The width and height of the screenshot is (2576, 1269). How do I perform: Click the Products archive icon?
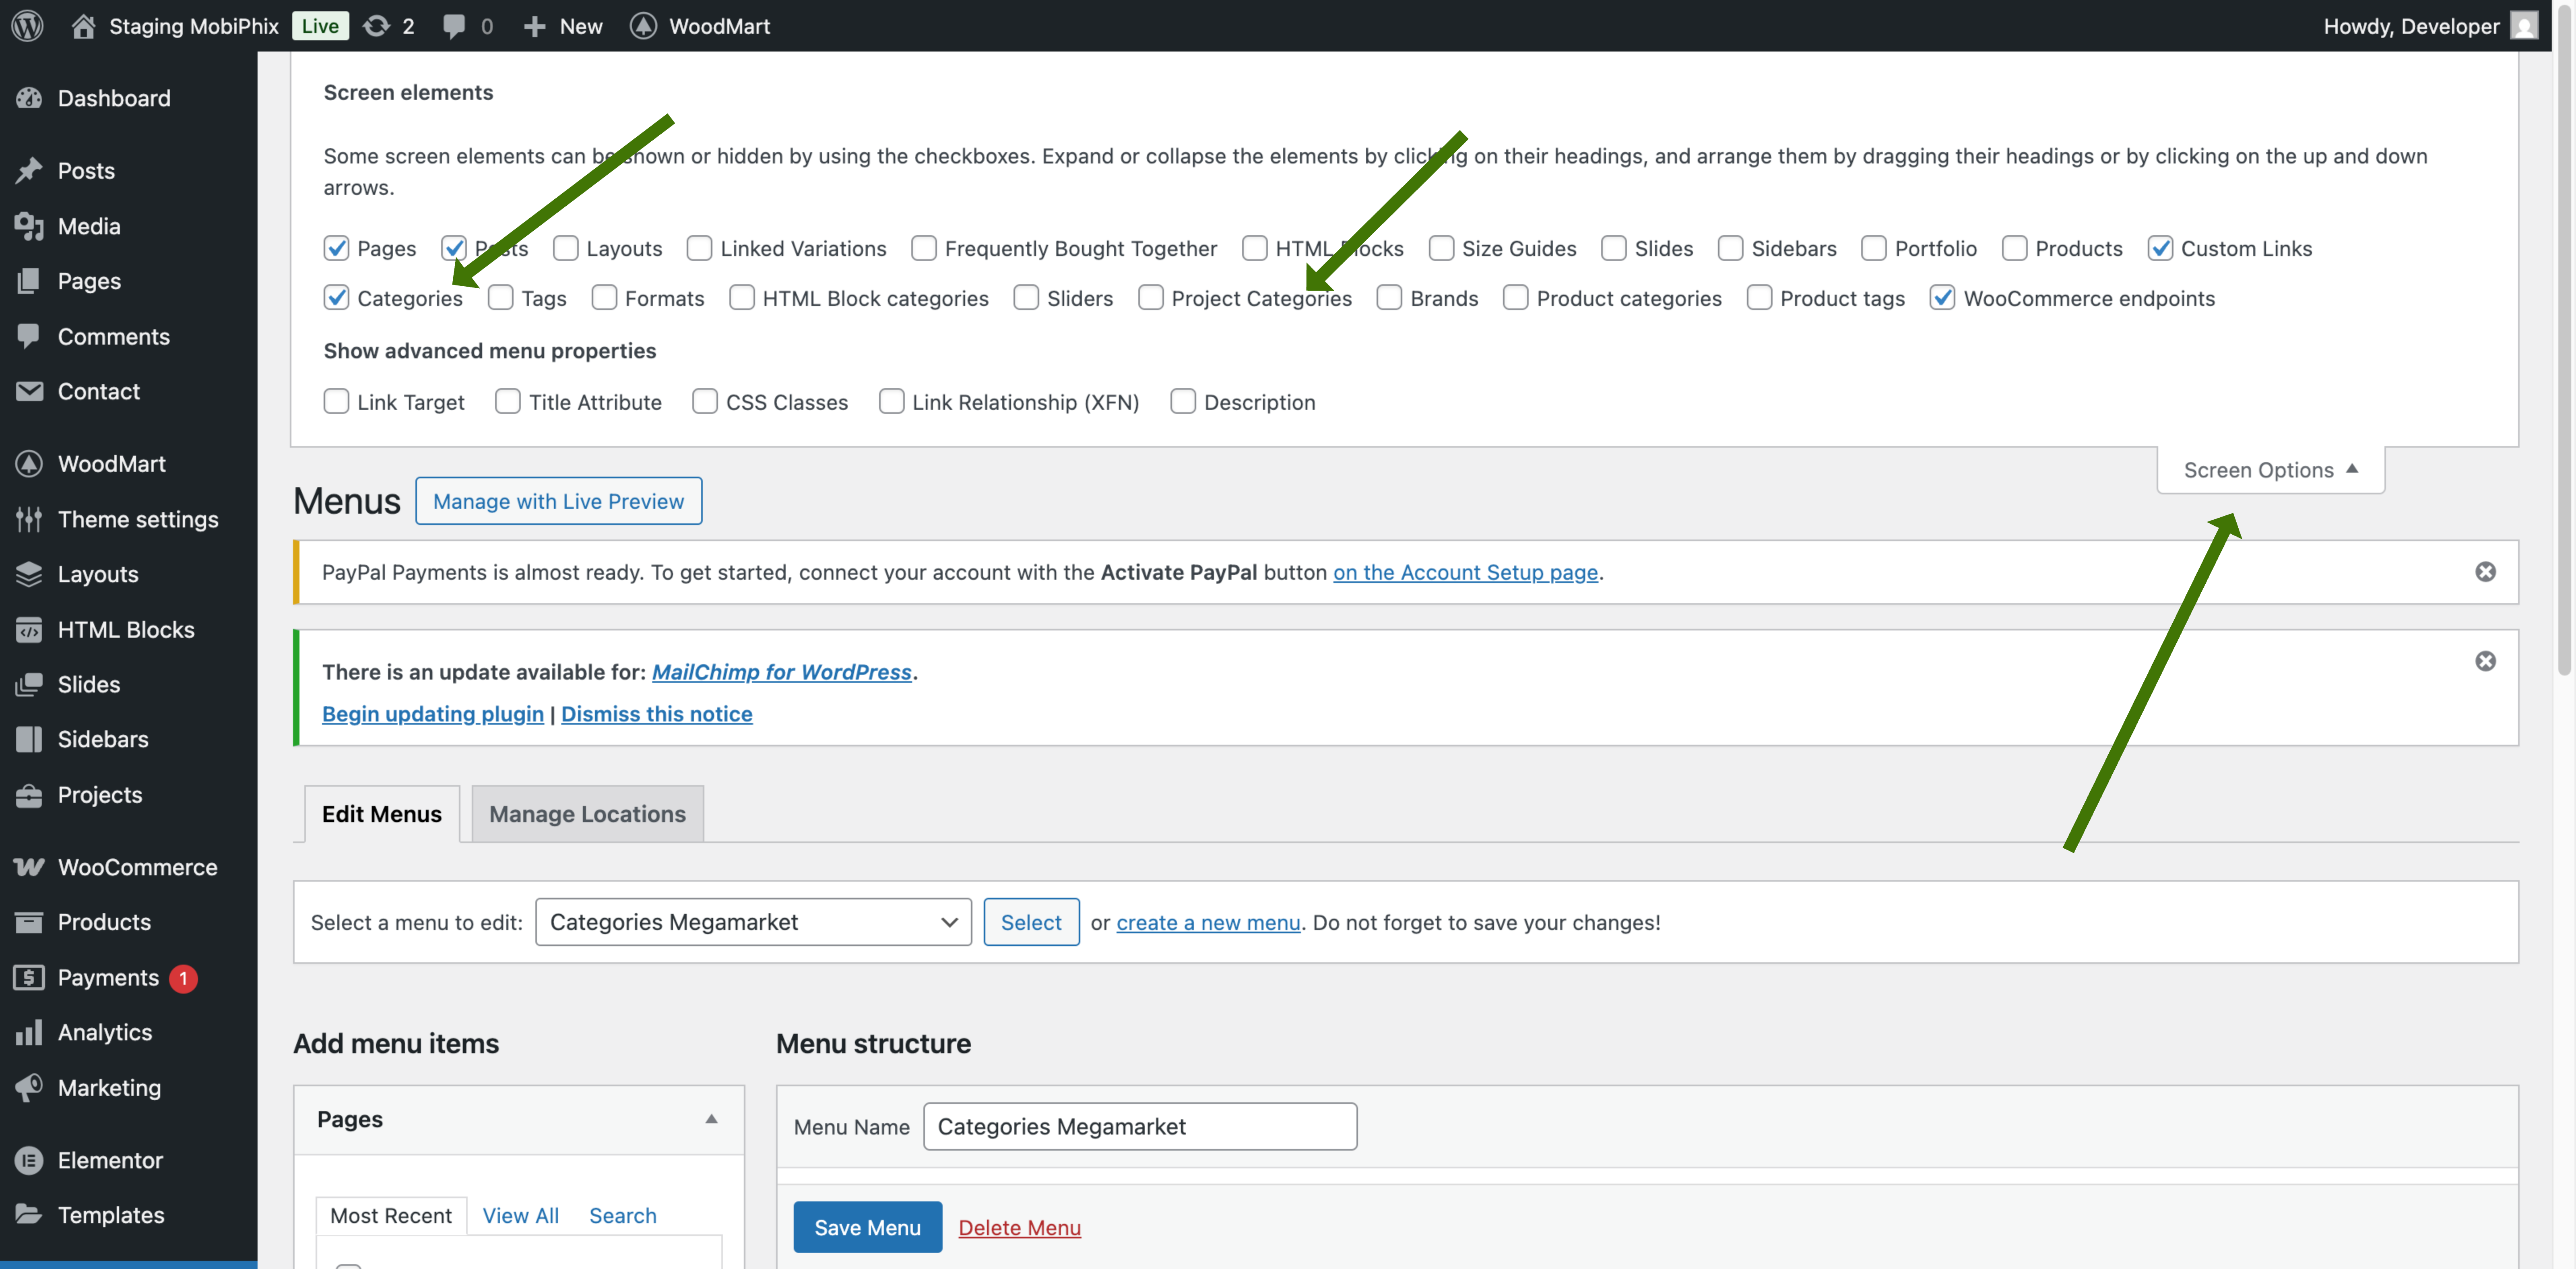29,922
